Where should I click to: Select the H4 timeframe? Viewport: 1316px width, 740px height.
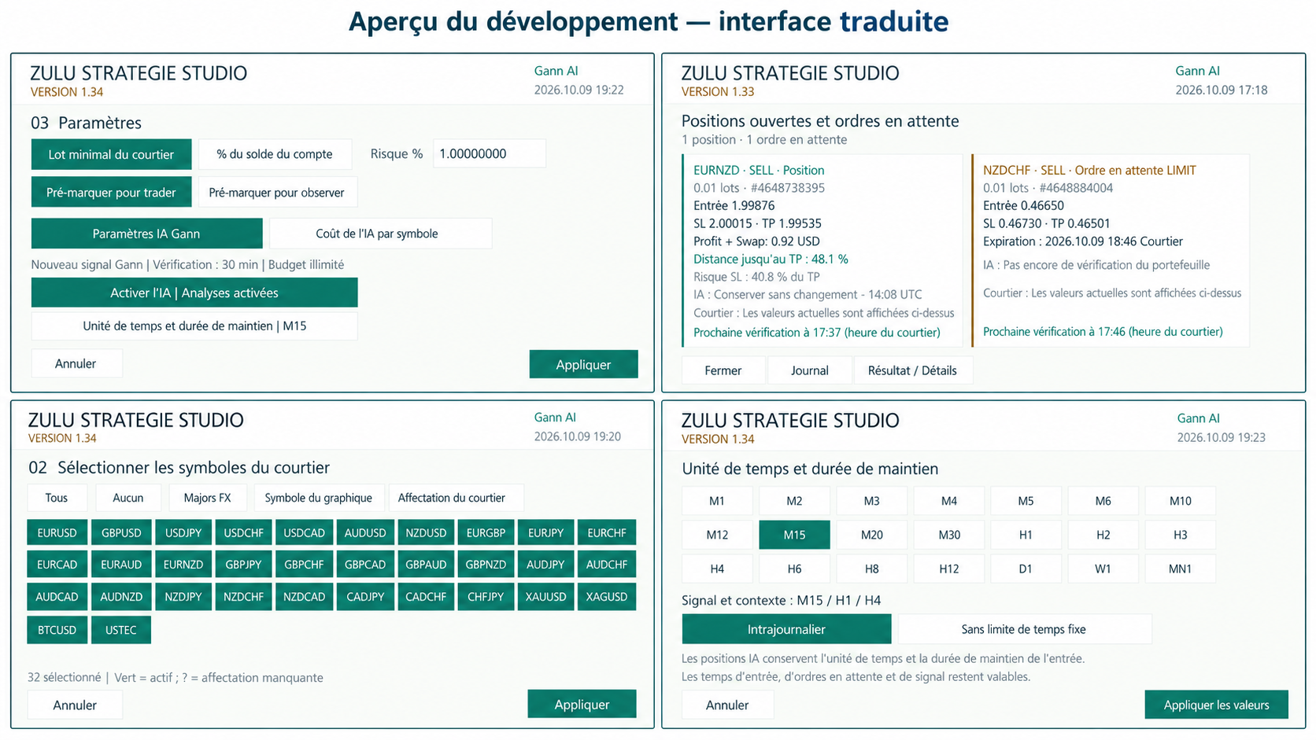(717, 569)
